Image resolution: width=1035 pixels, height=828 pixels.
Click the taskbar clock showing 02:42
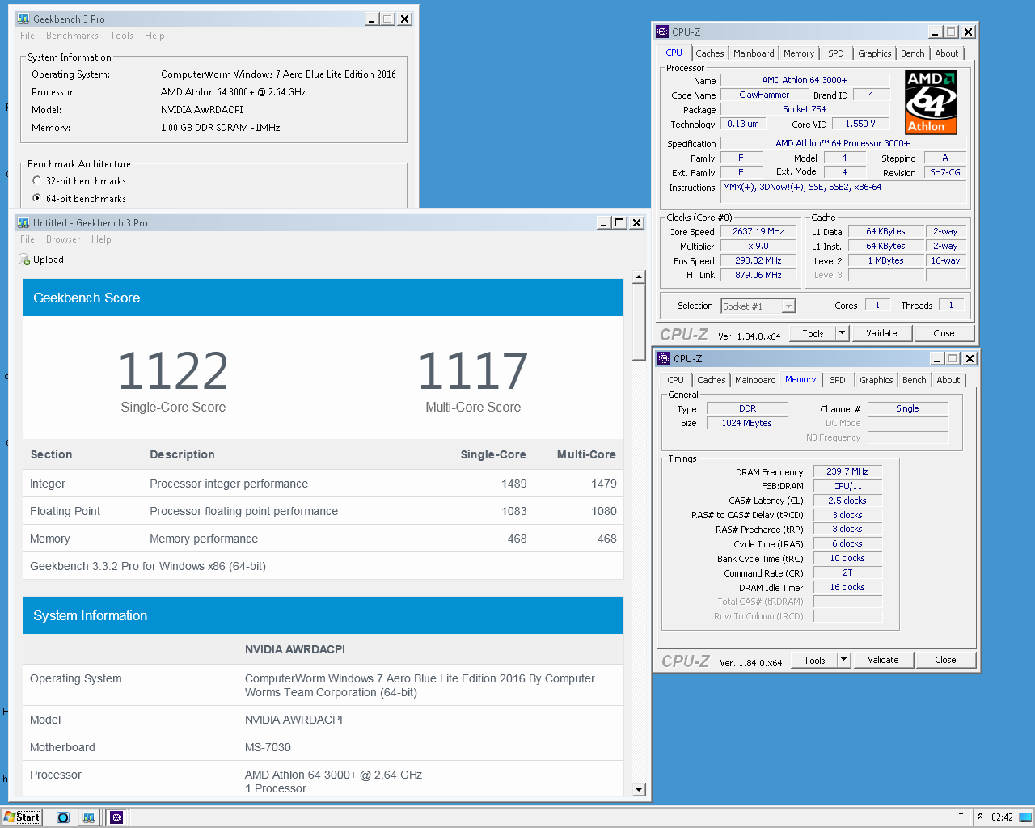click(x=1002, y=817)
